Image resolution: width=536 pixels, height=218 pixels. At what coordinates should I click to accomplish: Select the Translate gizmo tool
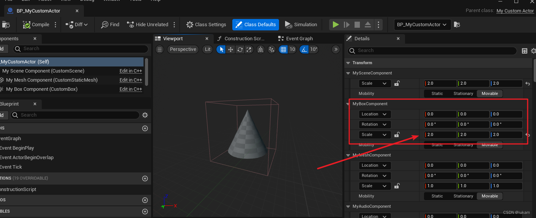[231, 49]
